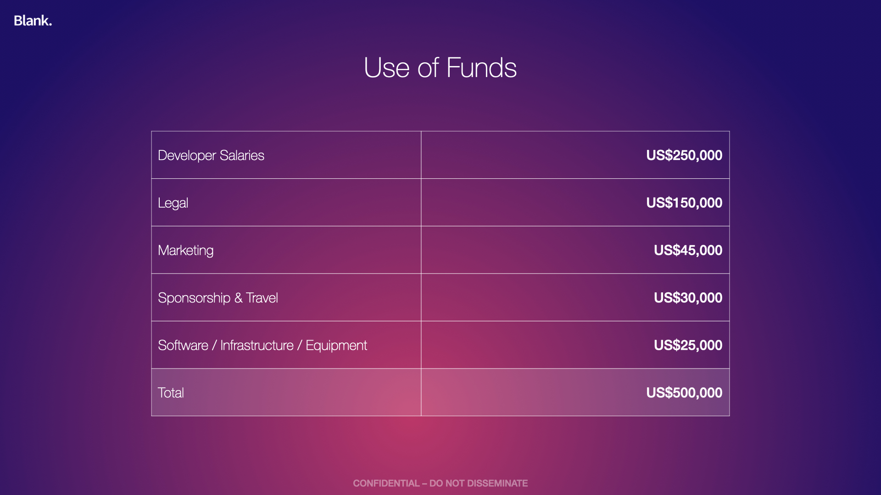Click the Marketing row label
Screen dimensions: 881x495
coord(185,250)
